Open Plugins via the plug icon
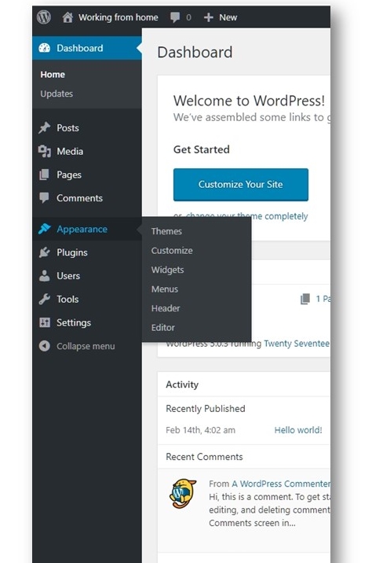Screen dimensions: 383x563 pyautogui.click(x=45, y=252)
